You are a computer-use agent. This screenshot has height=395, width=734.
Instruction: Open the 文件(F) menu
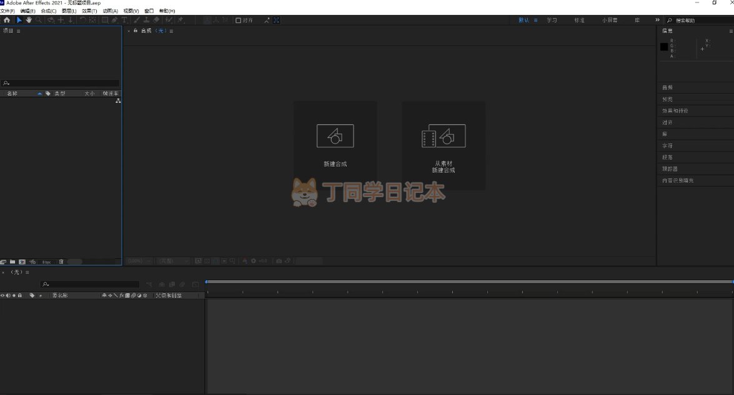coord(7,11)
